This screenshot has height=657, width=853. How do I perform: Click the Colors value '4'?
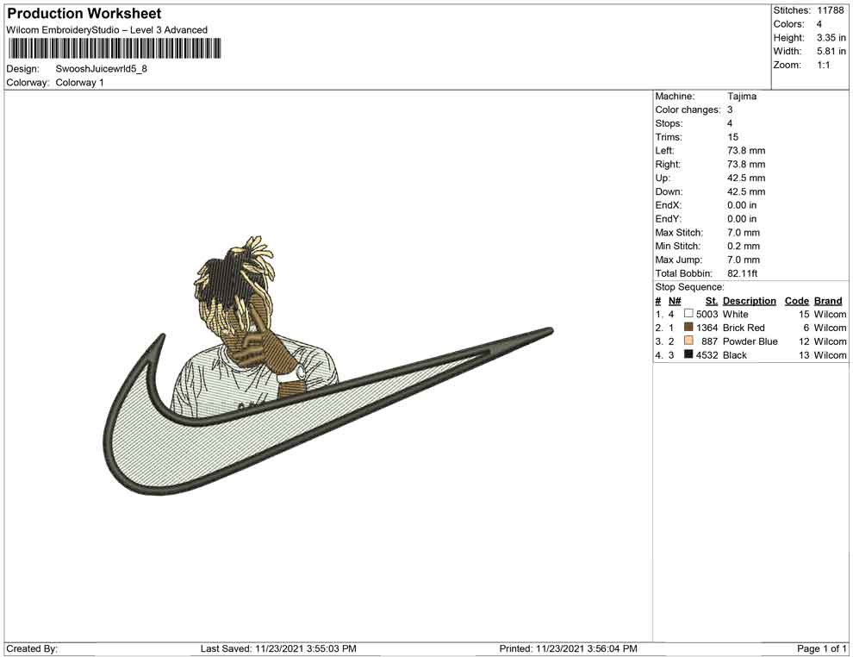coord(819,24)
